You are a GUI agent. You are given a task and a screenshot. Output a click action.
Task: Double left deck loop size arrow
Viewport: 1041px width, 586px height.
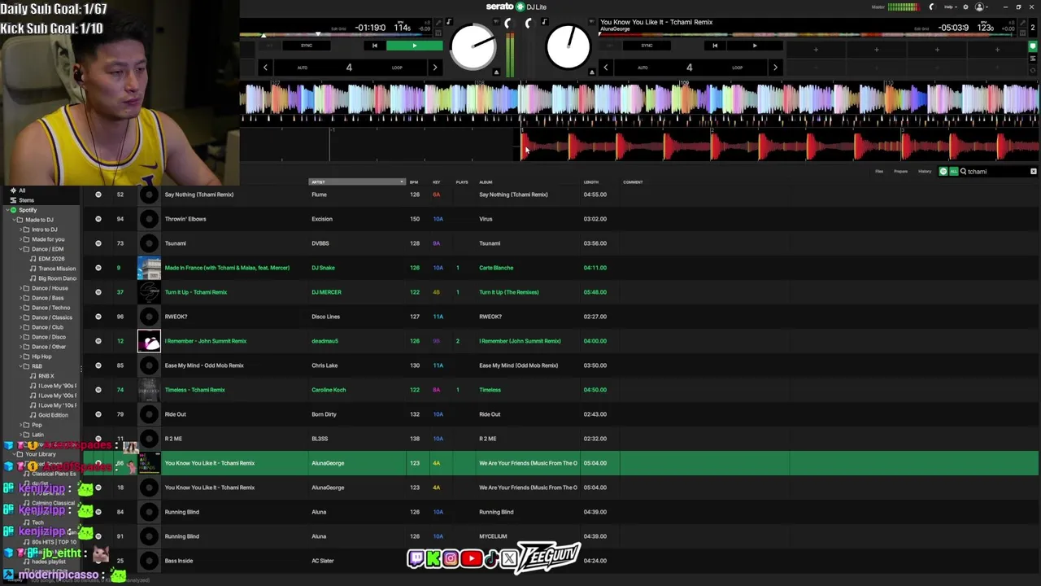coord(434,68)
